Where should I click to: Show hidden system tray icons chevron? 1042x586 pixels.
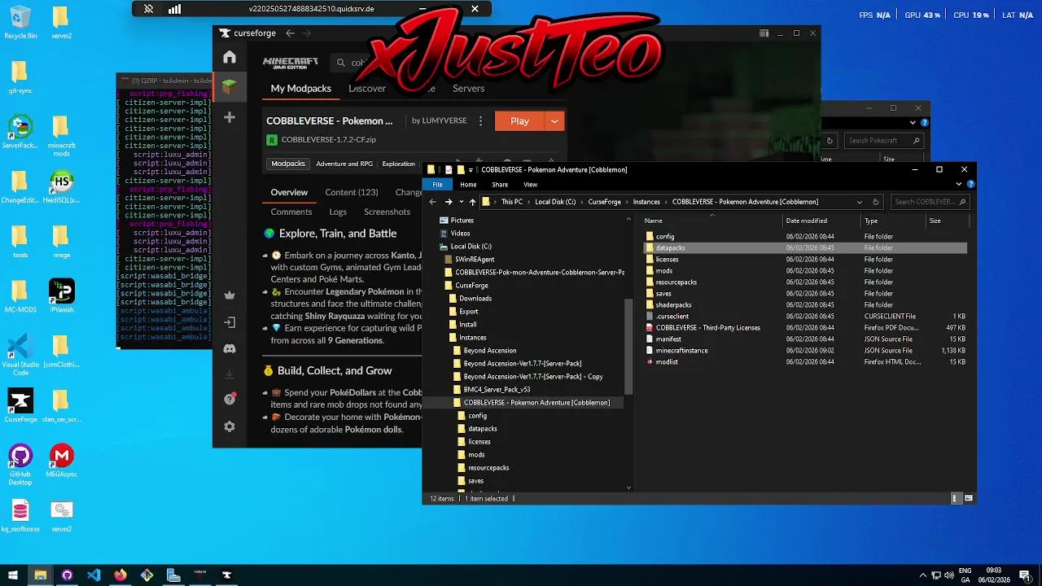[923, 575]
